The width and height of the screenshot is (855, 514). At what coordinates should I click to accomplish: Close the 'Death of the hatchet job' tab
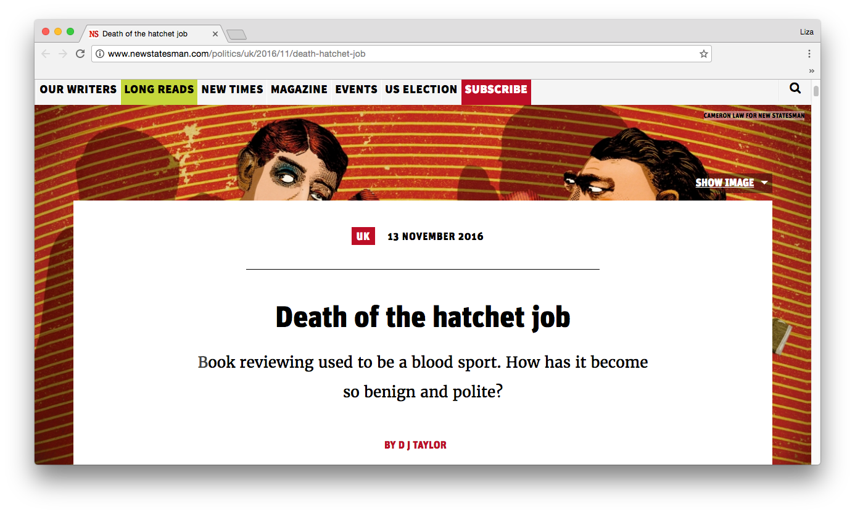[215, 34]
